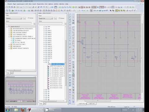Image resolution: width=149 pixels, height=112 pixels.
Task: Click the EPLAN taskbar icon
Action: 29,110
